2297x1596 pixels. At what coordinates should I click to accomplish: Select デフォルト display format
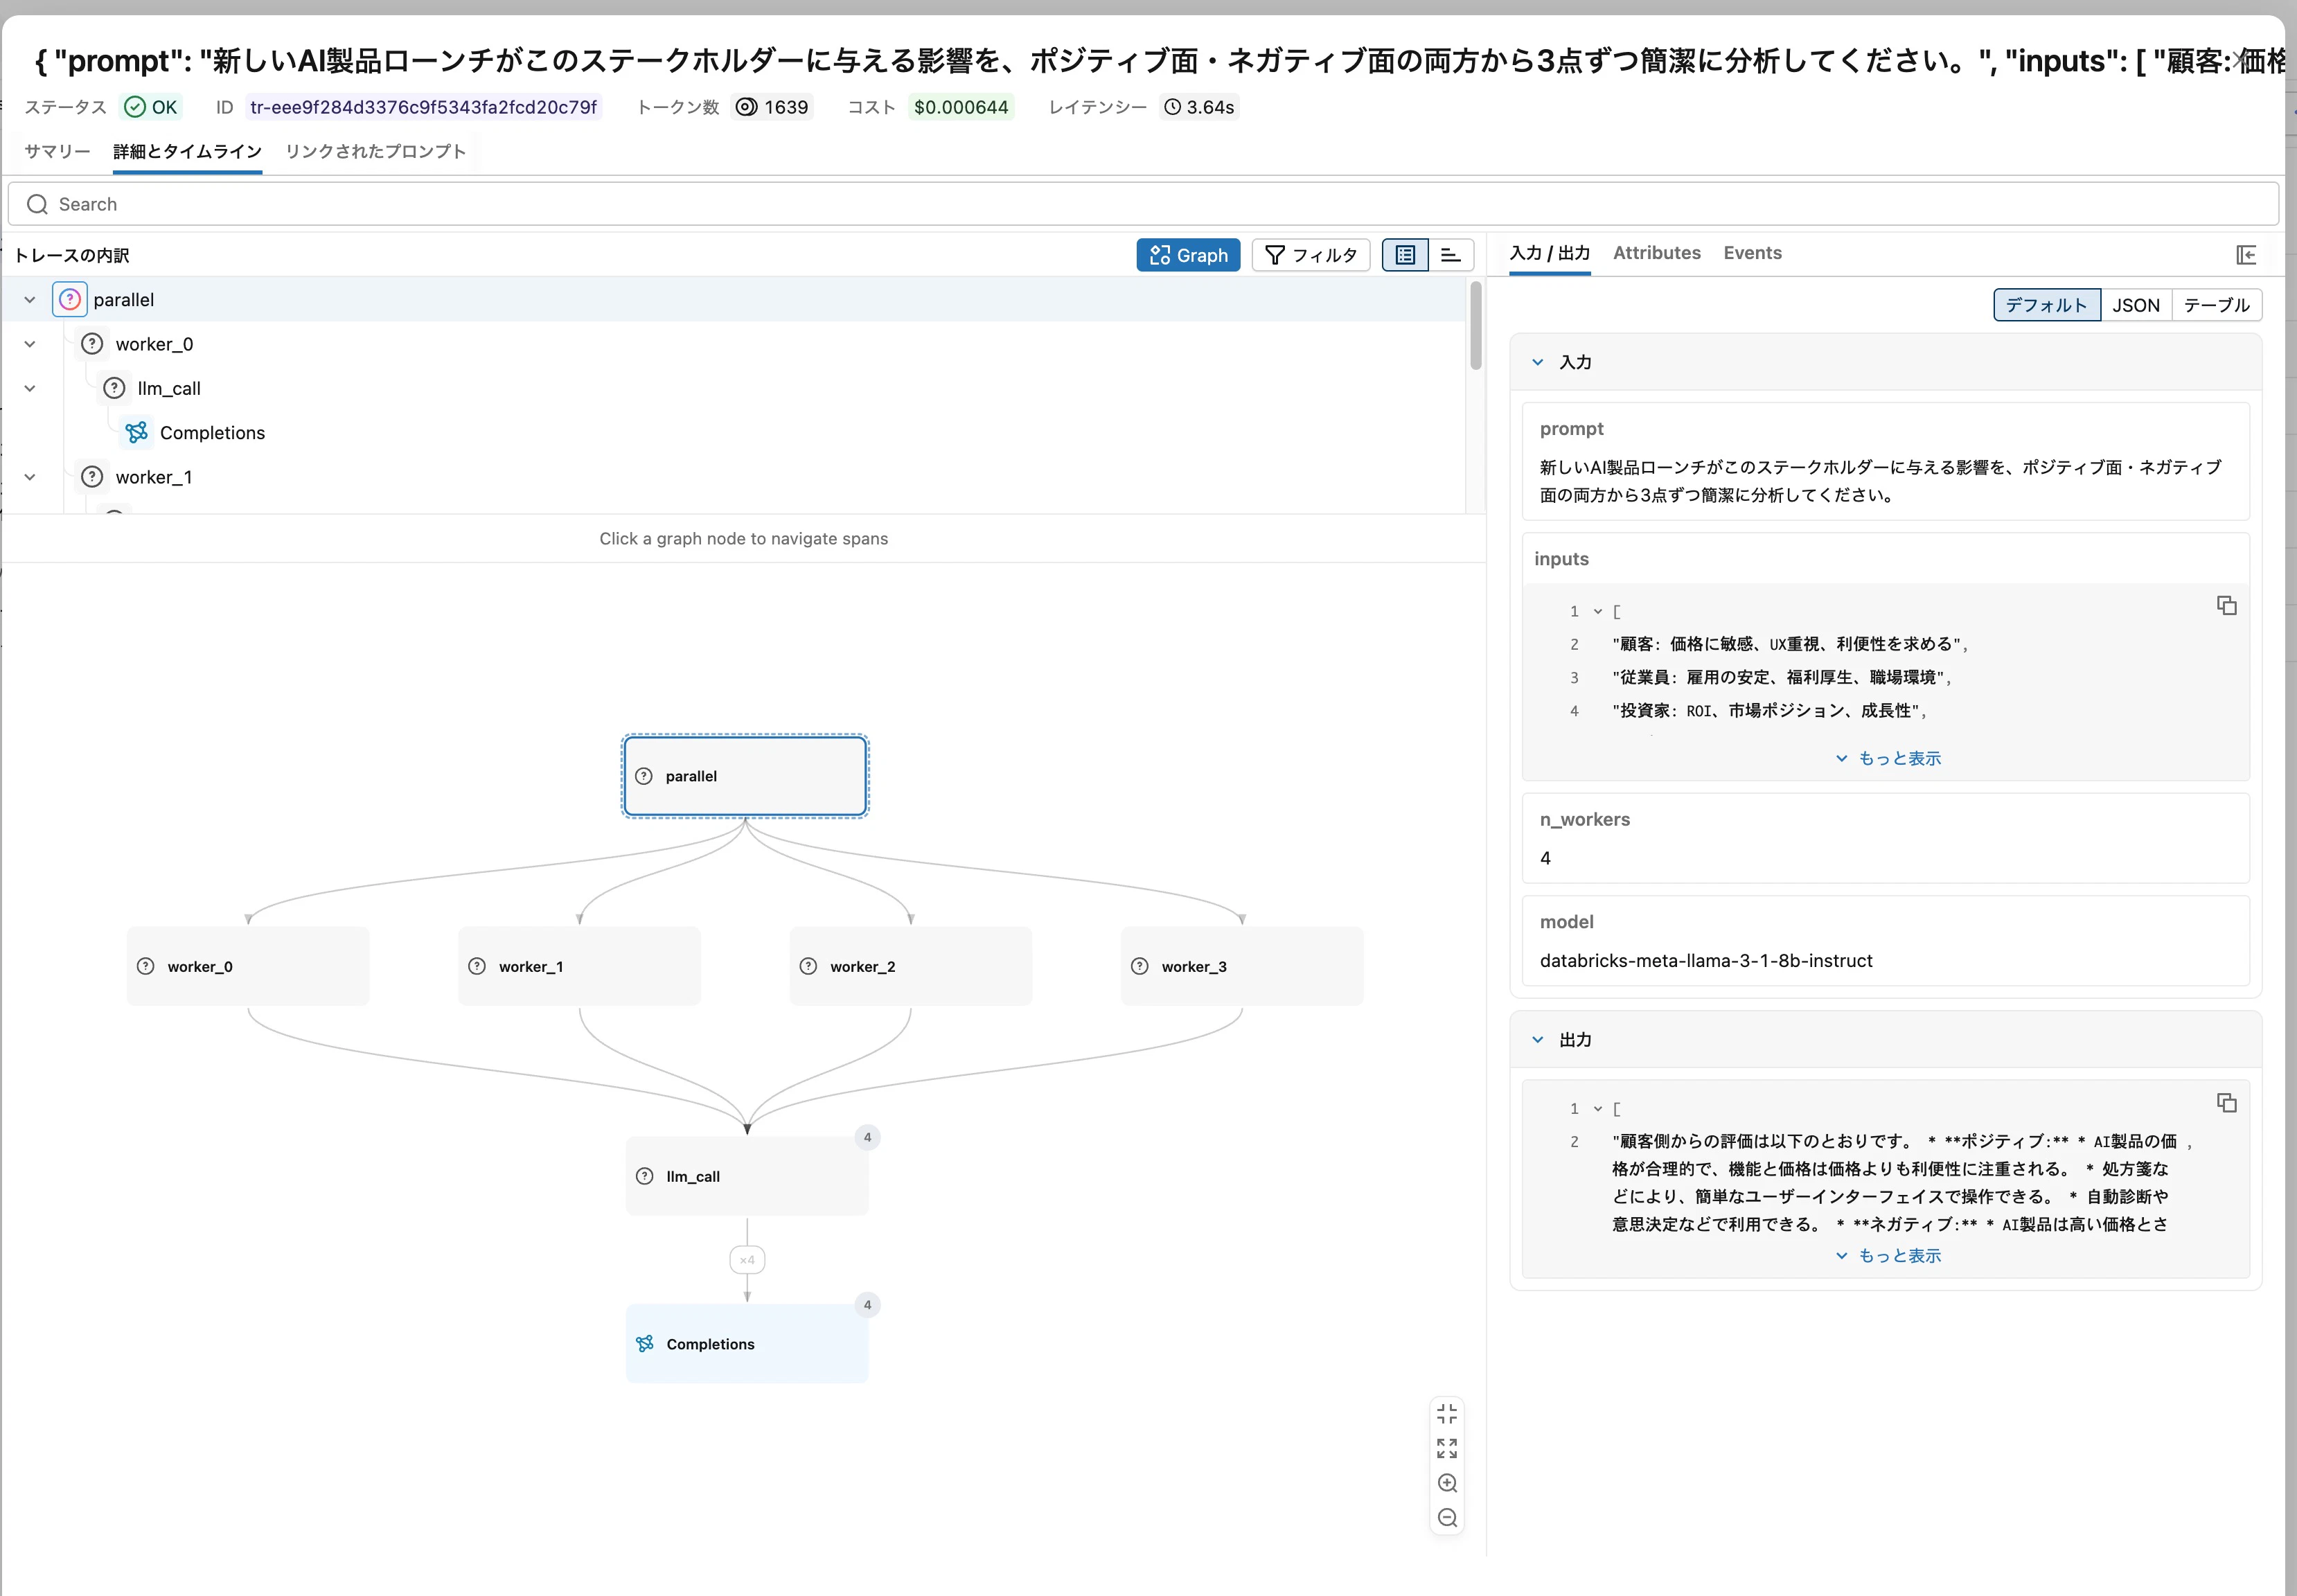coord(2046,305)
